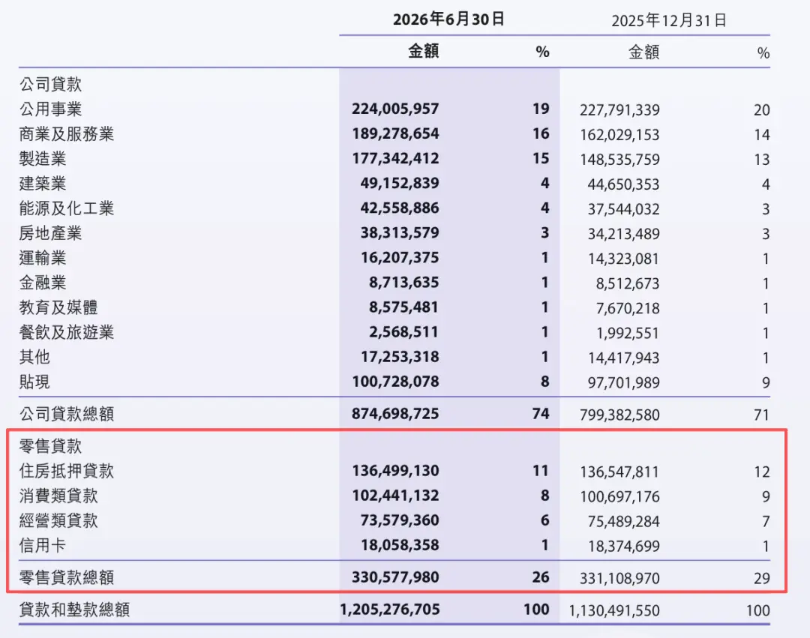Click the amount 73,579,360
Image resolution: width=810 pixels, height=638 pixels.
pyautogui.click(x=400, y=520)
